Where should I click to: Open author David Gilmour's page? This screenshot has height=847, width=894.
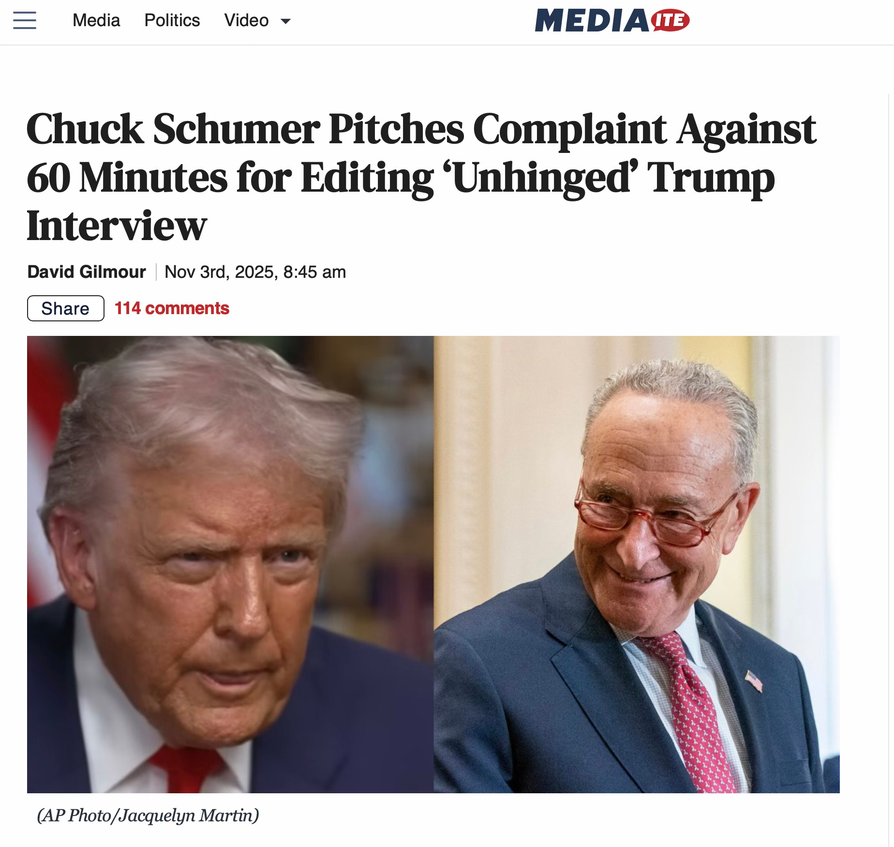click(87, 272)
